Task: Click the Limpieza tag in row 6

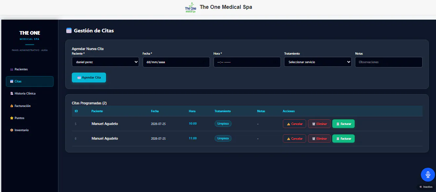Action: tap(223, 138)
